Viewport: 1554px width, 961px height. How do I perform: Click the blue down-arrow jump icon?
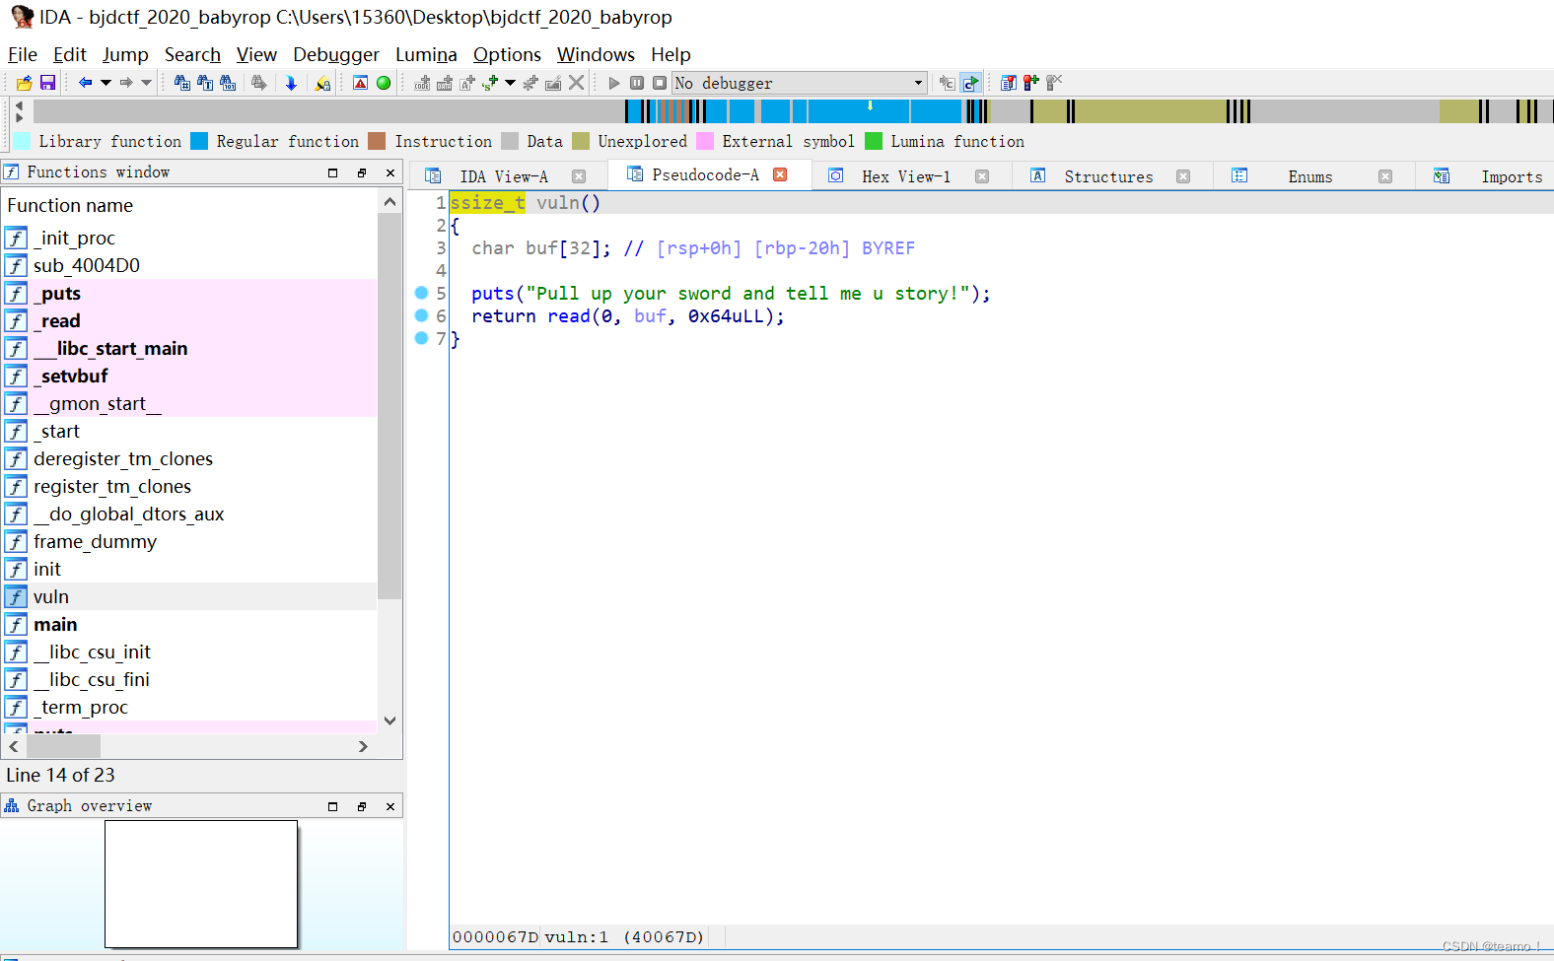coord(291,83)
